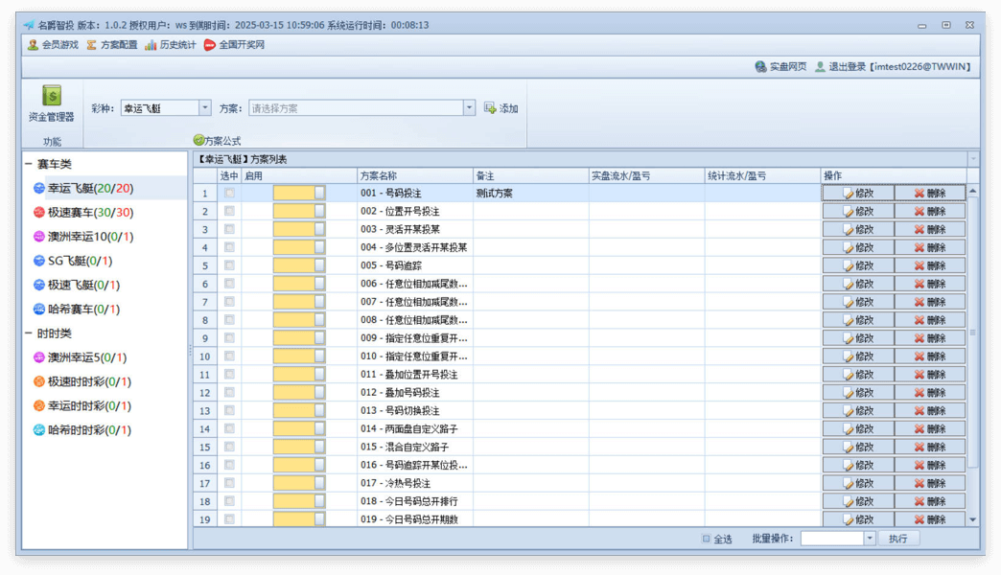Screen dimensions: 1001x575
Task: Tick the 全选 select-all checkbox
Action: pos(707,539)
